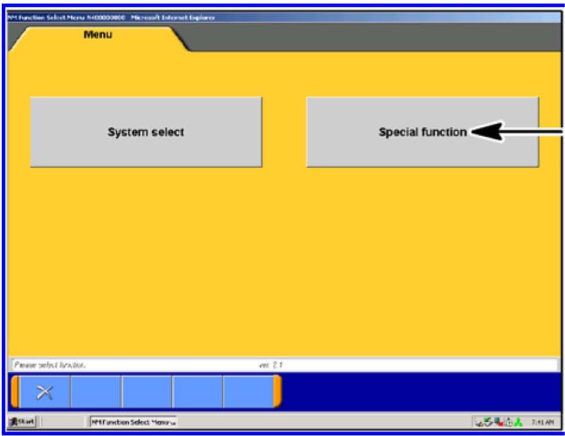
Task: Click the X cancel icon in bottom toolbar
Action: 45,392
